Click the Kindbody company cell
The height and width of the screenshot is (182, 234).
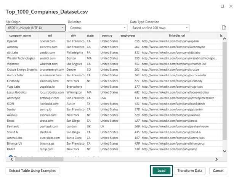(22, 81)
